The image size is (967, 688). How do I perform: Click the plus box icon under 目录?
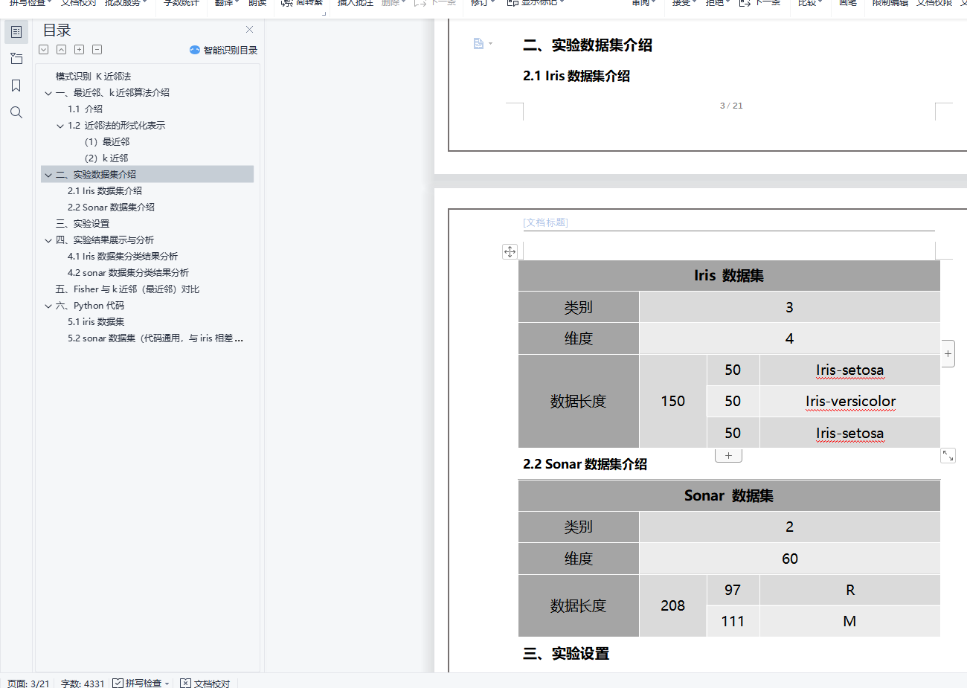point(80,50)
